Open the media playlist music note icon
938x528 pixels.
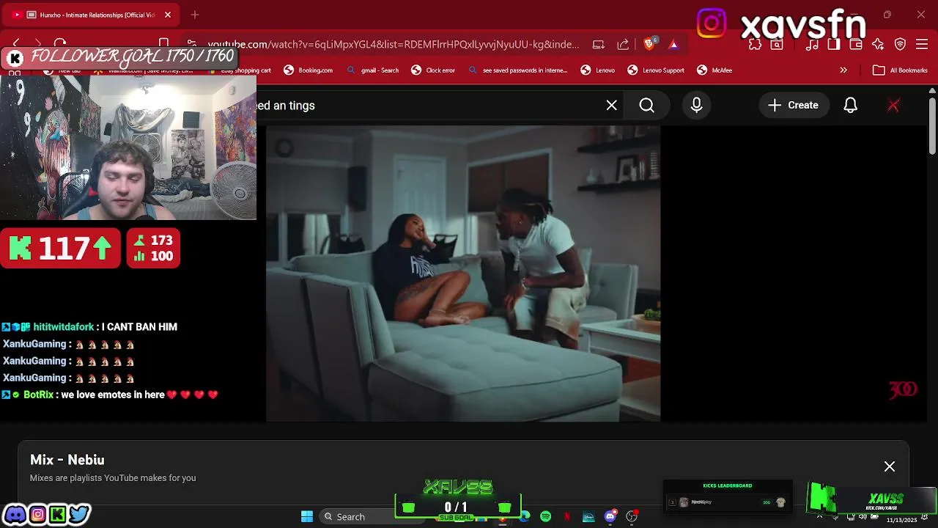click(x=812, y=44)
